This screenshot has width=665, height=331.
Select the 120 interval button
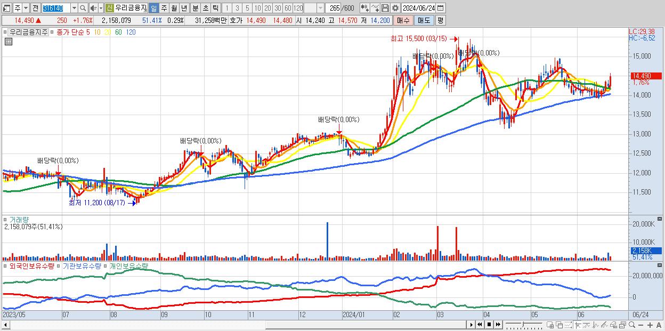[298, 8]
